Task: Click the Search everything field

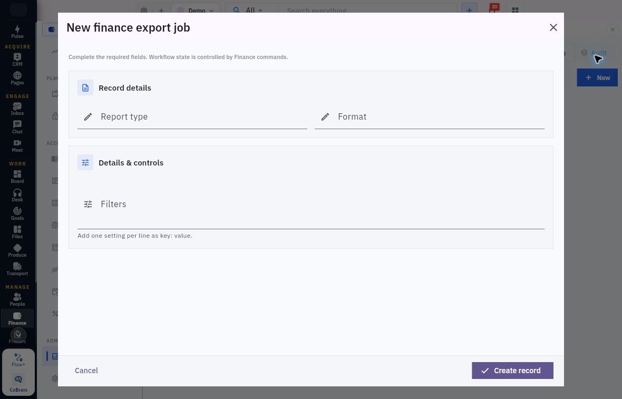Action: coord(367,11)
